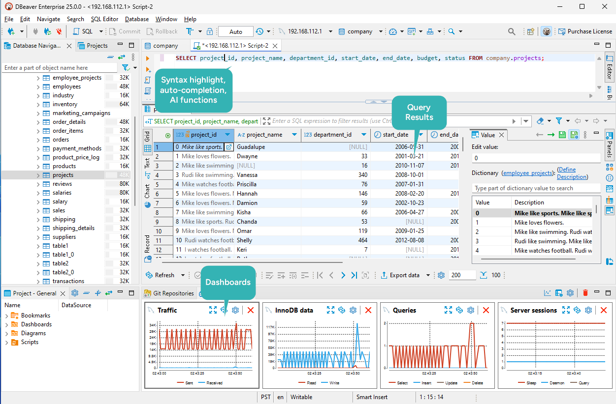The width and height of the screenshot is (616, 404).
Task: Click the Disconnect icon in the main toolbar
Action: pyautogui.click(x=59, y=31)
